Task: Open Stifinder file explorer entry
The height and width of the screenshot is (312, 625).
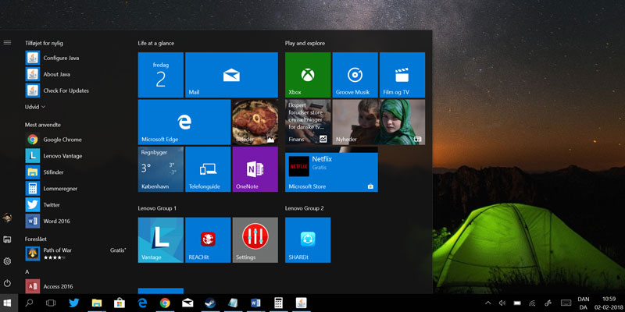Action: (76, 172)
